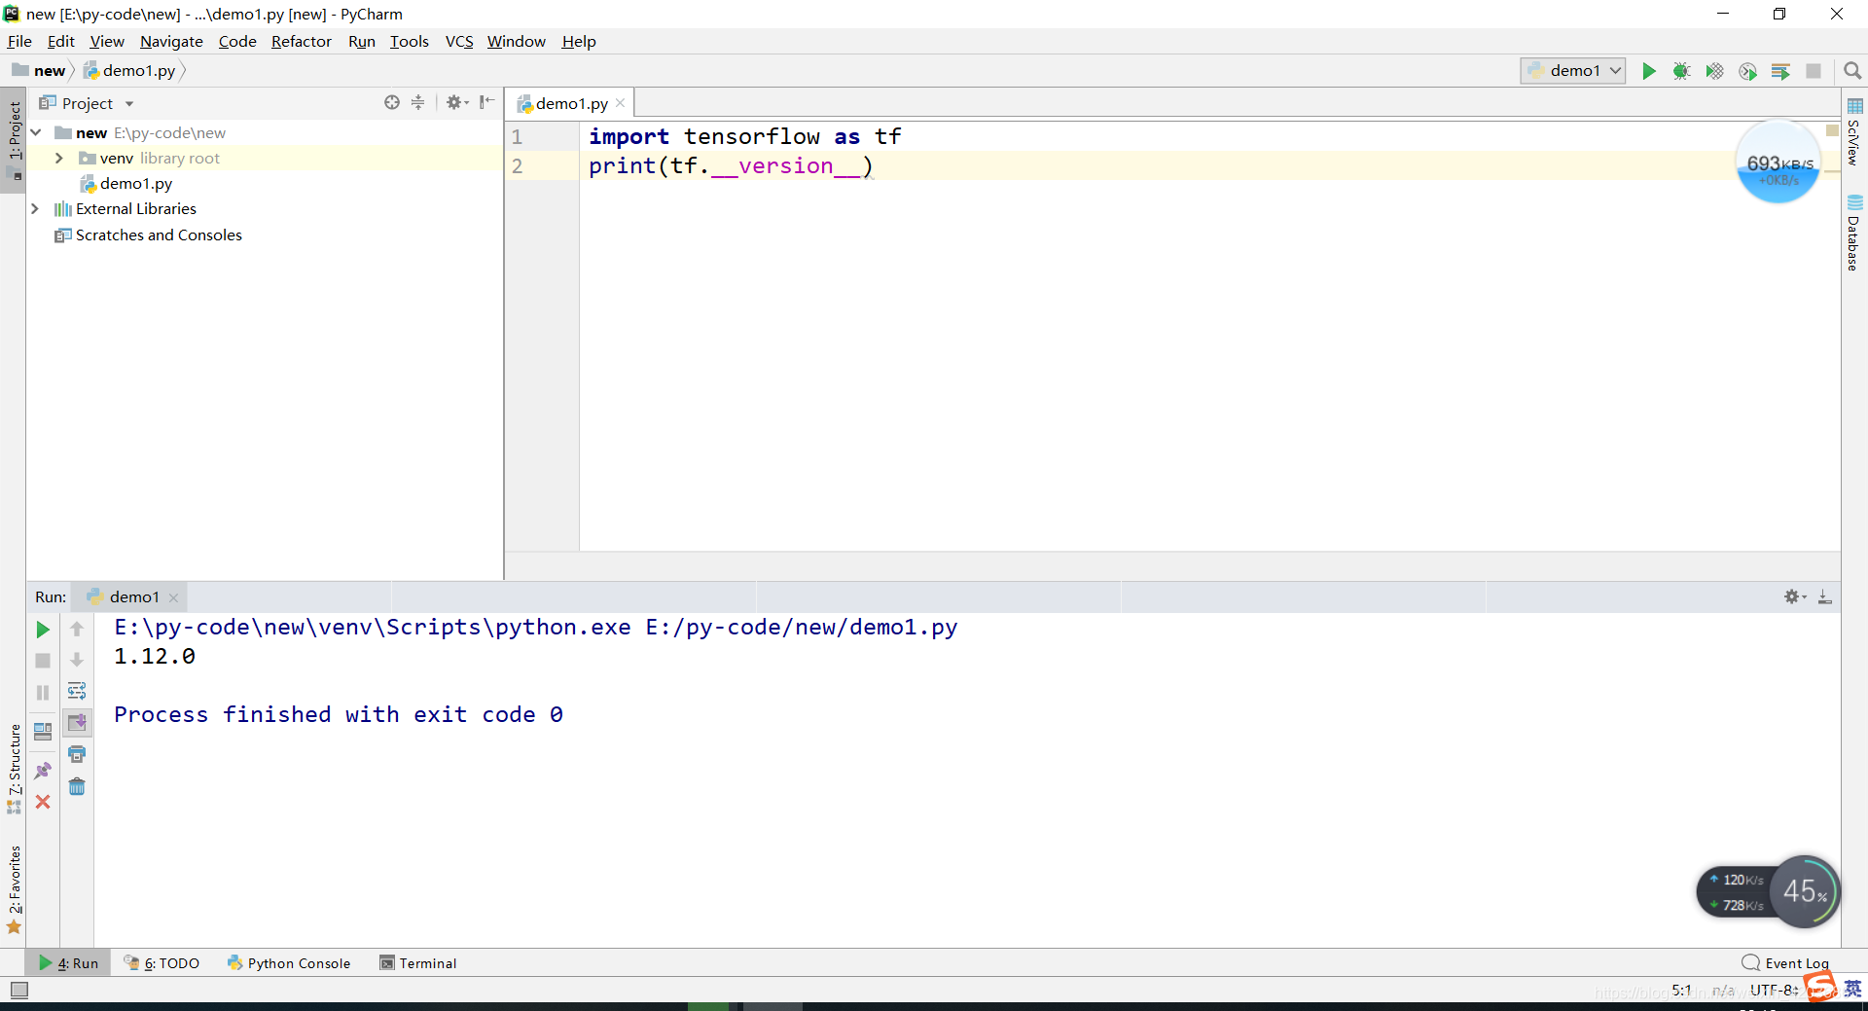Collapse the new project root folder
1868x1011 pixels.
tap(36, 132)
